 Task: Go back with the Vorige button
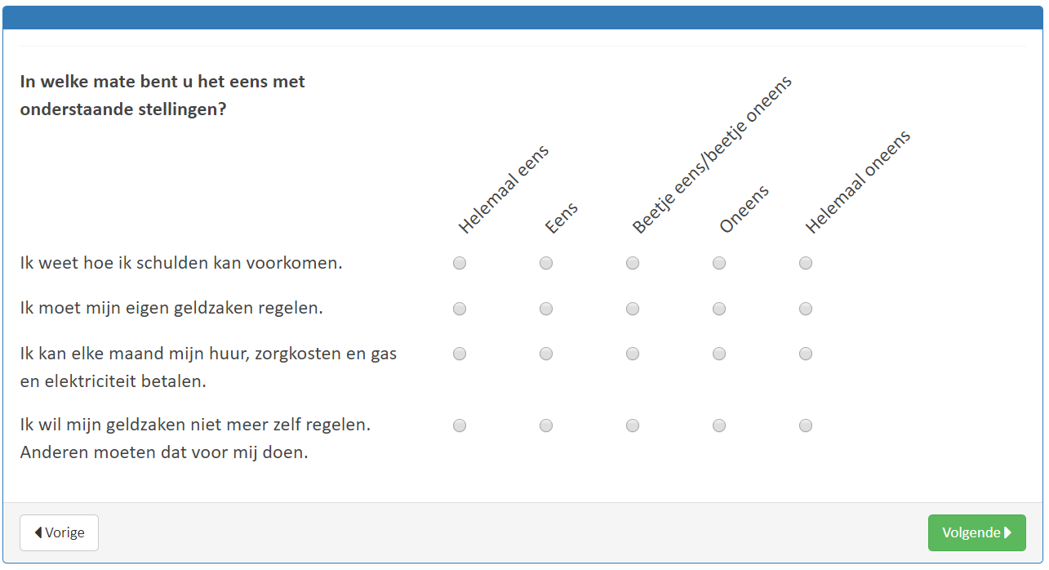click(x=59, y=532)
